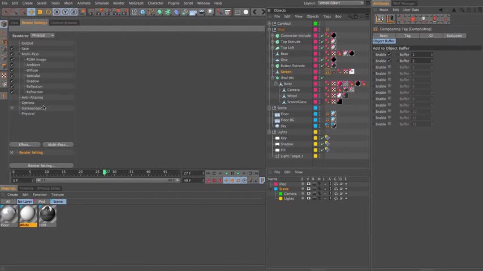Click the home icon in Objects manager
The width and height of the screenshot is (483, 271).
click(x=356, y=16)
